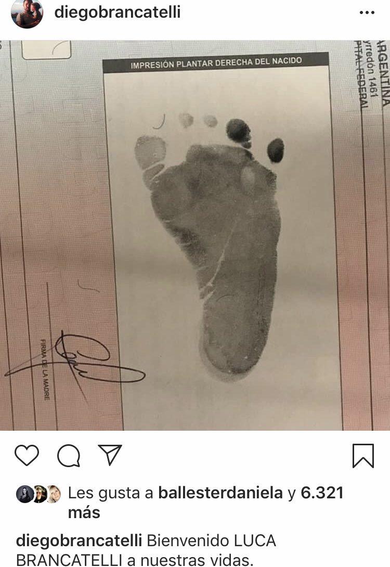
Task: Open diegobrancatelli username in header
Action: click(x=118, y=12)
